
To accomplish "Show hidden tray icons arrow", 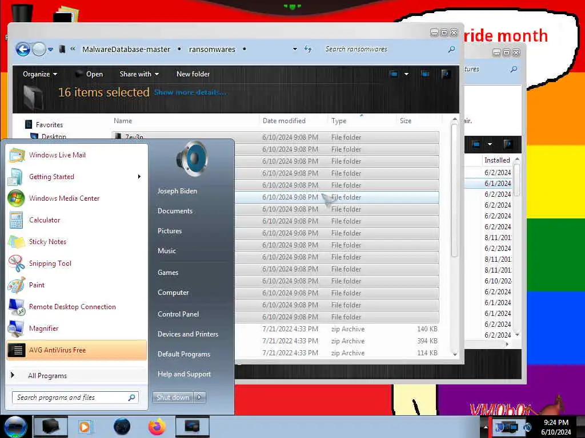I will coord(486,427).
